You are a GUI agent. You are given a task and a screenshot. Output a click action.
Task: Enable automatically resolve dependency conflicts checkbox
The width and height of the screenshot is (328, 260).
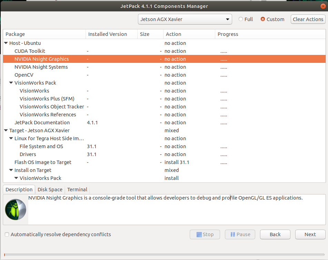7,234
